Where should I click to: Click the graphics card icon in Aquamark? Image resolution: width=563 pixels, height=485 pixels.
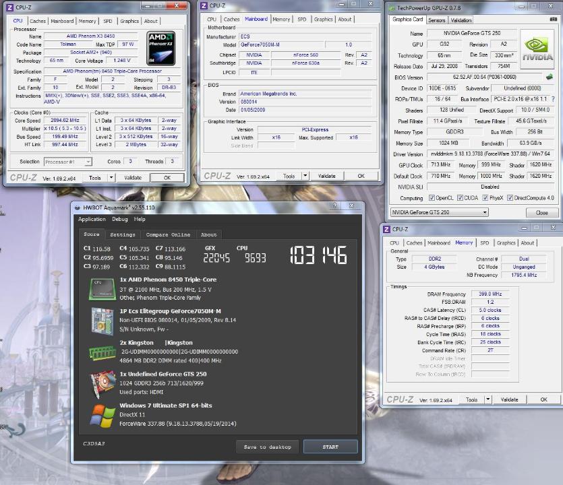102,384
